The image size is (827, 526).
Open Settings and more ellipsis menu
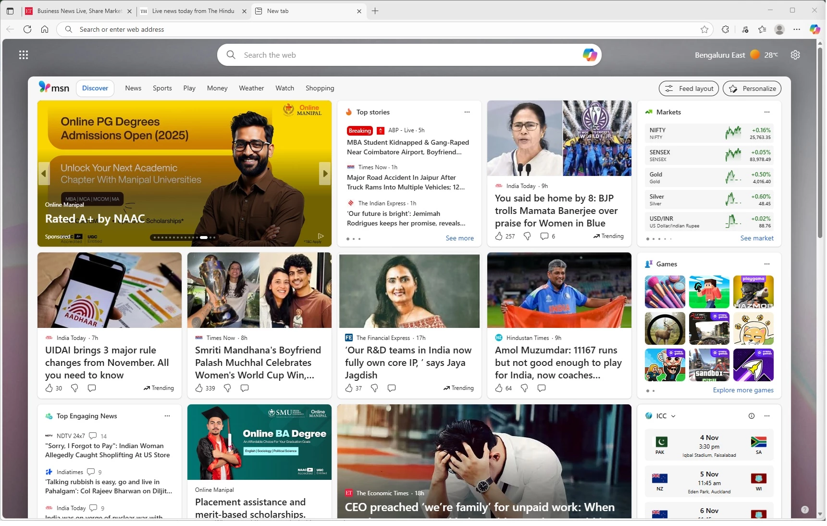point(797,29)
